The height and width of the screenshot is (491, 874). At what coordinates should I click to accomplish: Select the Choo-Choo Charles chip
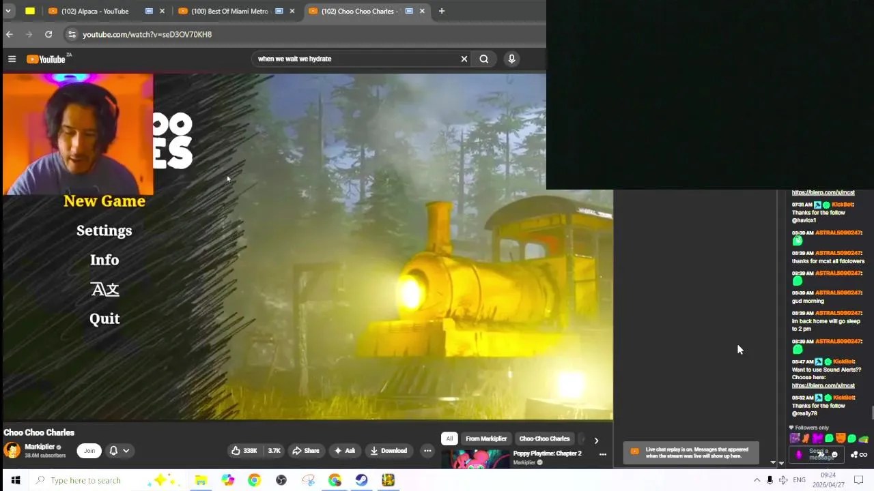point(544,438)
